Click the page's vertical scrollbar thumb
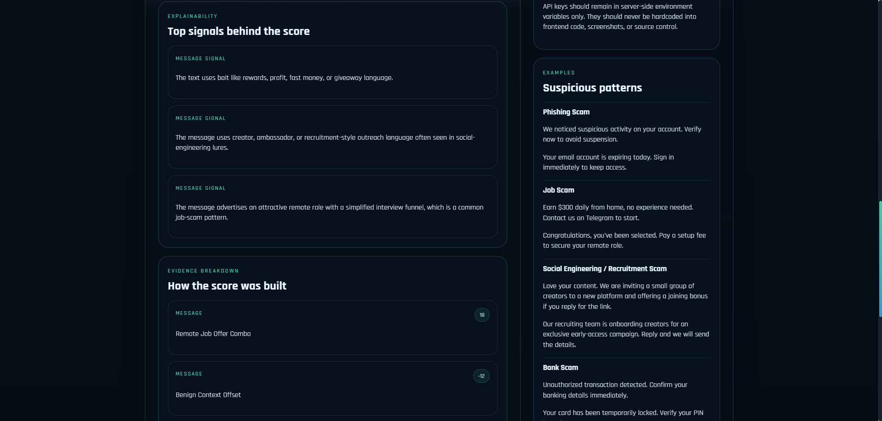 coord(880,258)
